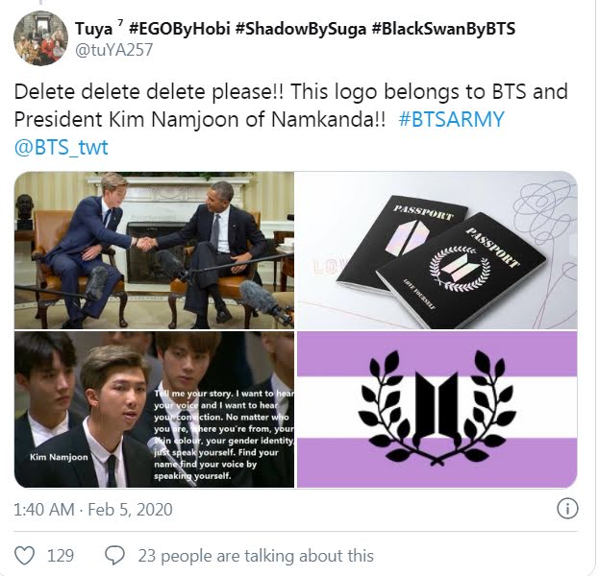Open the purple laurel flag image
Image resolution: width=599 pixels, height=576 pixels.
point(437,409)
